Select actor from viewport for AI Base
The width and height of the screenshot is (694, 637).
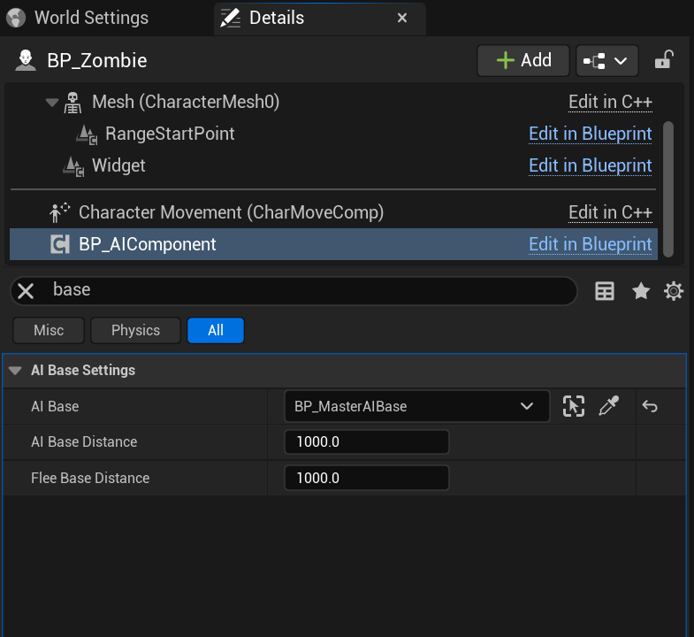click(x=574, y=407)
